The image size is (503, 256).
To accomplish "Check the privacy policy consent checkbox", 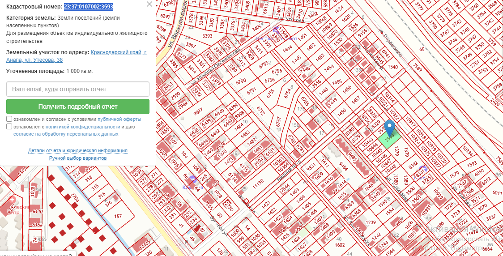I will (9, 127).
